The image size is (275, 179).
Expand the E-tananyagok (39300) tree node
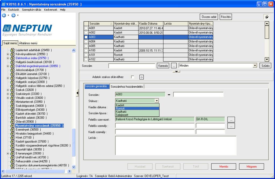[x=8, y=153]
